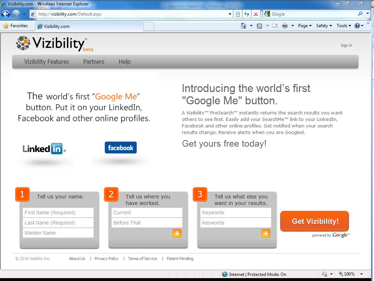Image resolution: width=374 pixels, height=281 pixels.
Task: Open the Terms of Service footer link
Action: [x=142, y=259]
